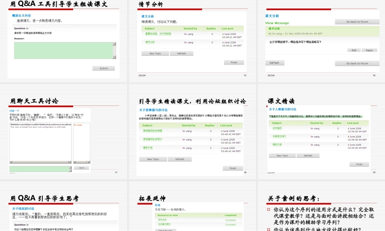Click bottom Go back to forum button
The width and height of the screenshot is (385, 231).
pos(357,64)
